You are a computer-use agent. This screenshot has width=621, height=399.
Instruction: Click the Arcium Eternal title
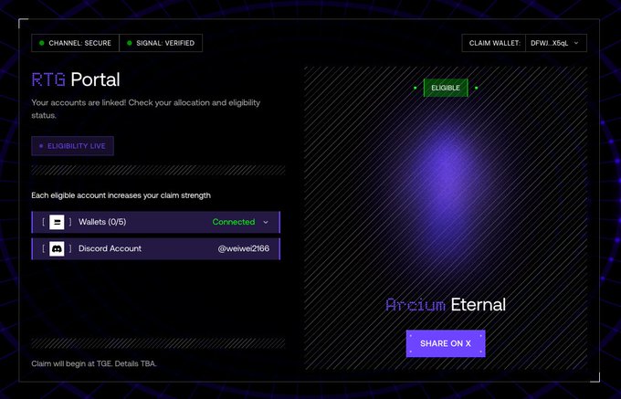pos(446,305)
